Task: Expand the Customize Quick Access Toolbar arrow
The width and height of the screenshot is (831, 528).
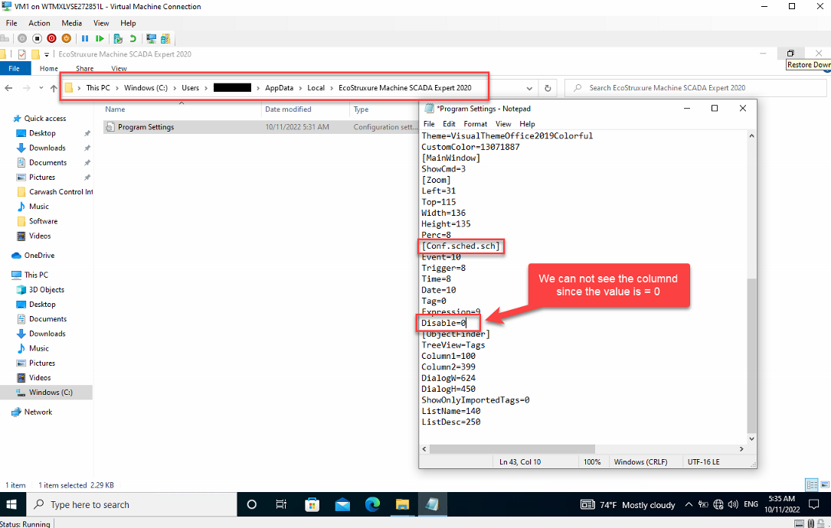Action: point(47,54)
